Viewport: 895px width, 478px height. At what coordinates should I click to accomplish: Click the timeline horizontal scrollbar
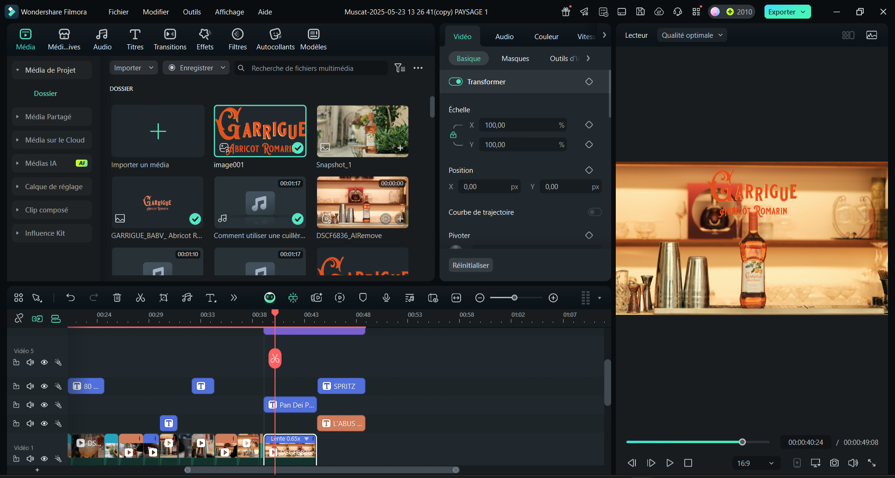coord(322,470)
